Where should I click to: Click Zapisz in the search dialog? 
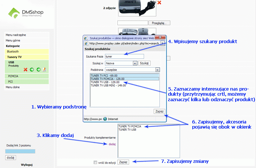(x=159, y=111)
